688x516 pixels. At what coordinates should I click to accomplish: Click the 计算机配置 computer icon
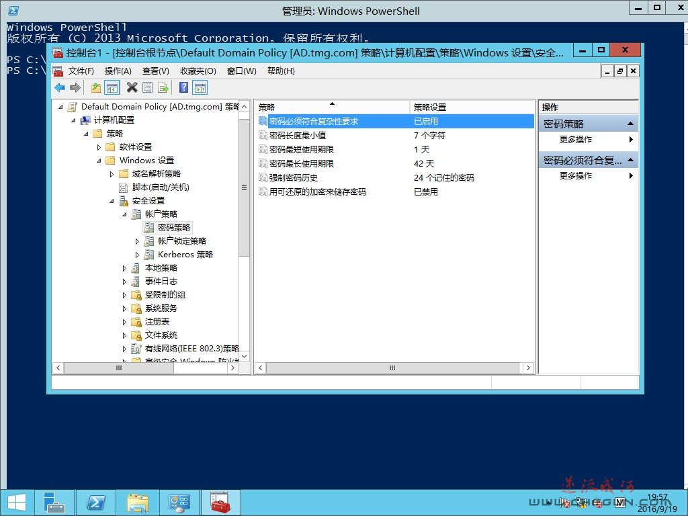coord(85,120)
